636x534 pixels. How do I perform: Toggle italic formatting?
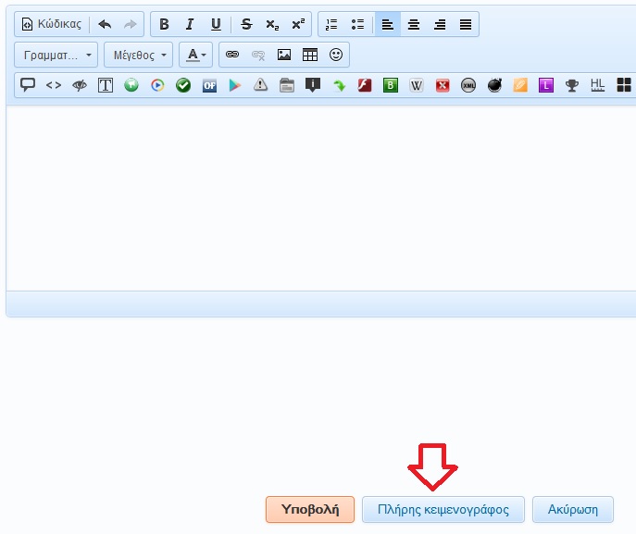pyautogui.click(x=190, y=24)
